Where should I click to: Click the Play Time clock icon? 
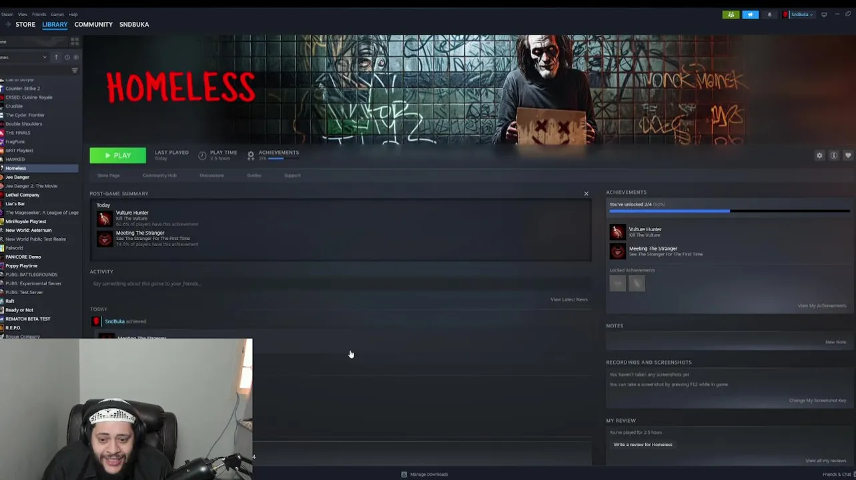coord(202,155)
